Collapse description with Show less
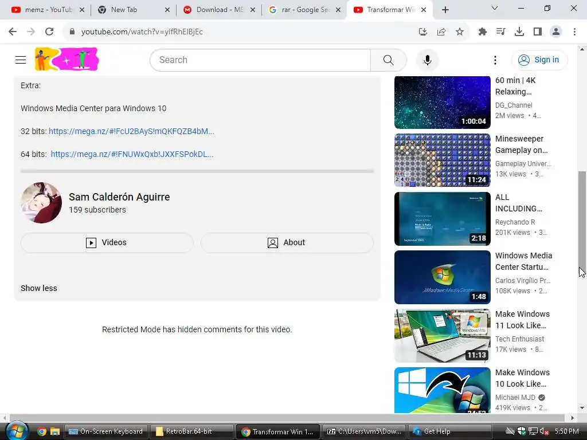This screenshot has height=440, width=587. pyautogui.click(x=39, y=288)
